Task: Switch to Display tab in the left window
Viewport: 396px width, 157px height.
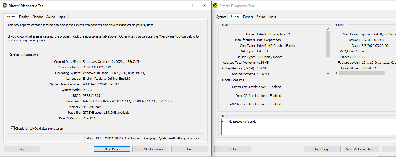Action: pyautogui.click(x=24, y=17)
